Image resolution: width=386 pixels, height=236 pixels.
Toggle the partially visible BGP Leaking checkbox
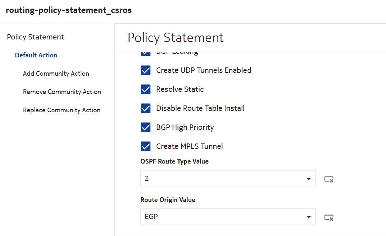145,53
